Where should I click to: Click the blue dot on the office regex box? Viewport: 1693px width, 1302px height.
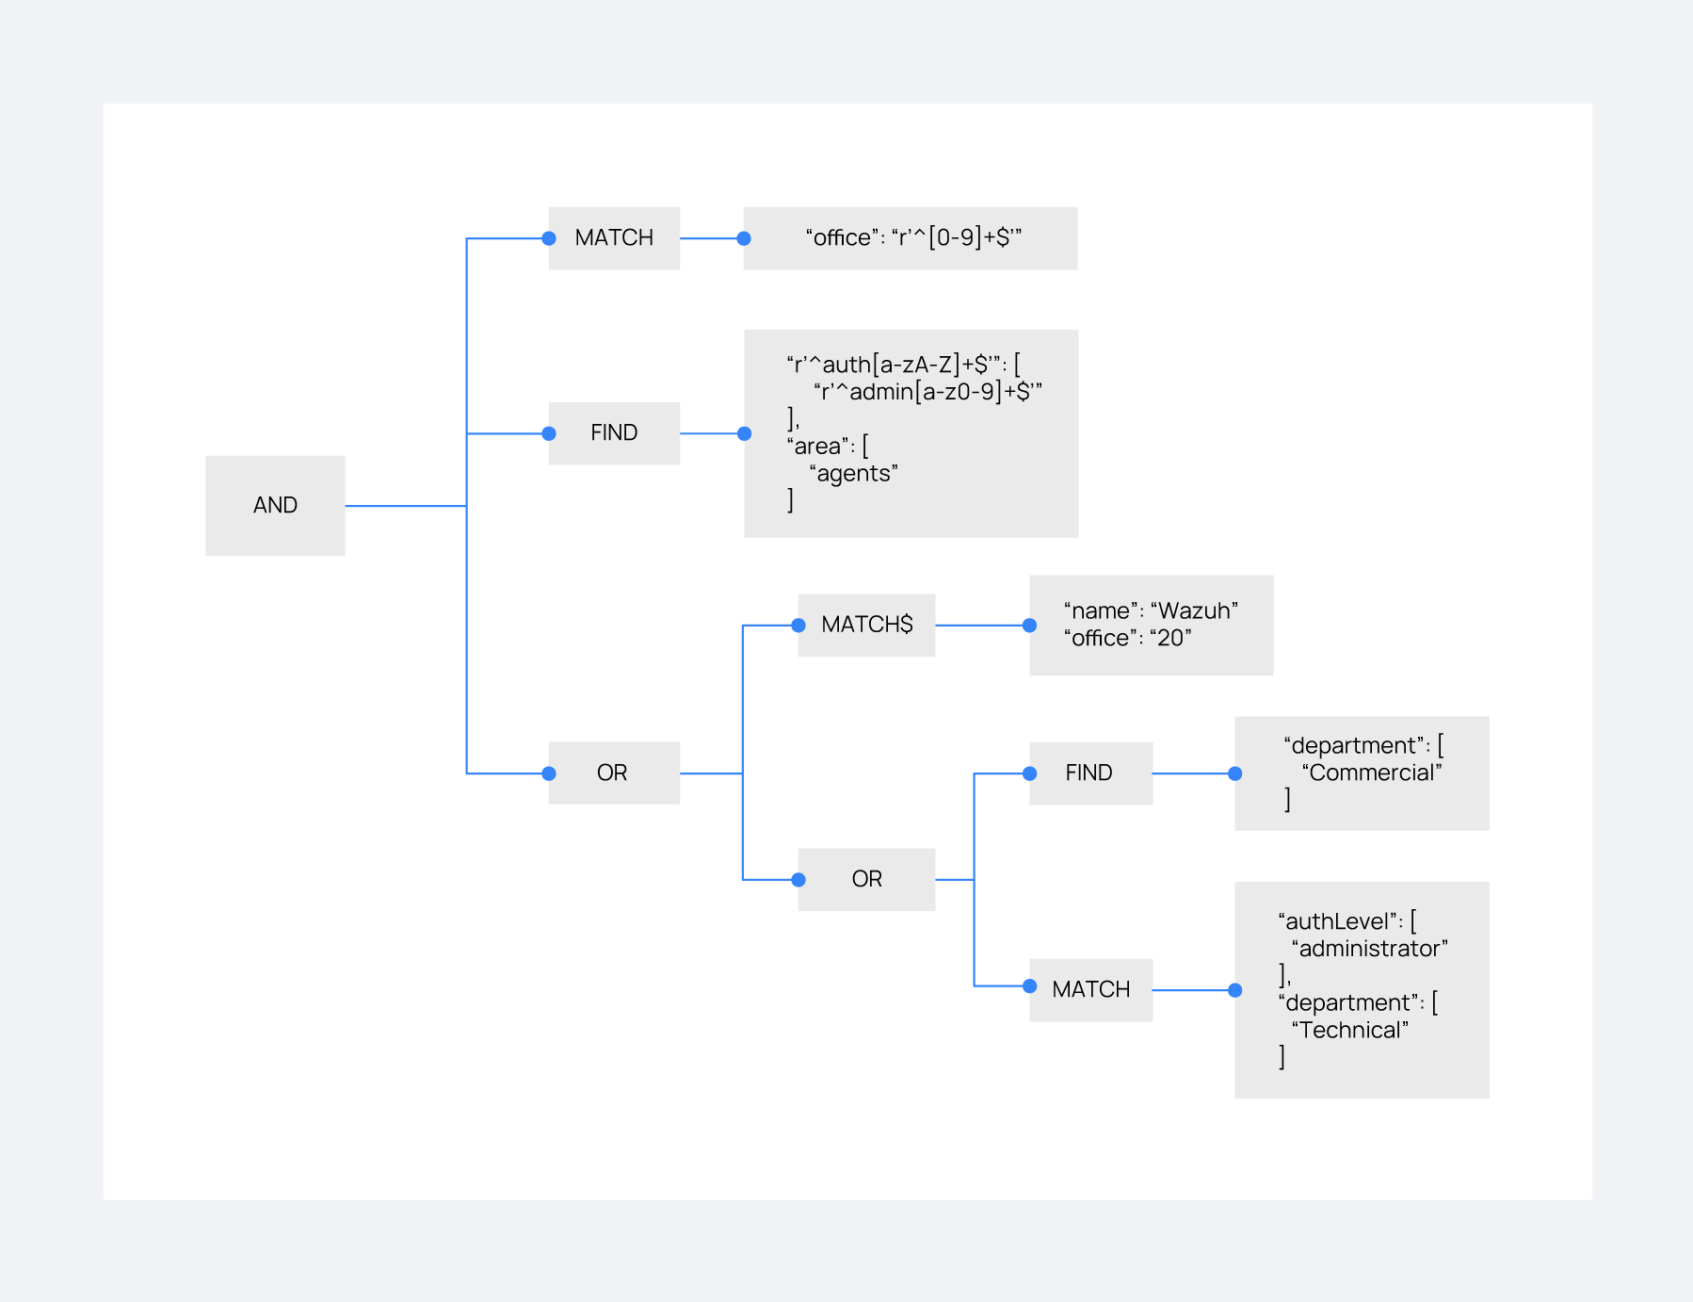point(744,238)
